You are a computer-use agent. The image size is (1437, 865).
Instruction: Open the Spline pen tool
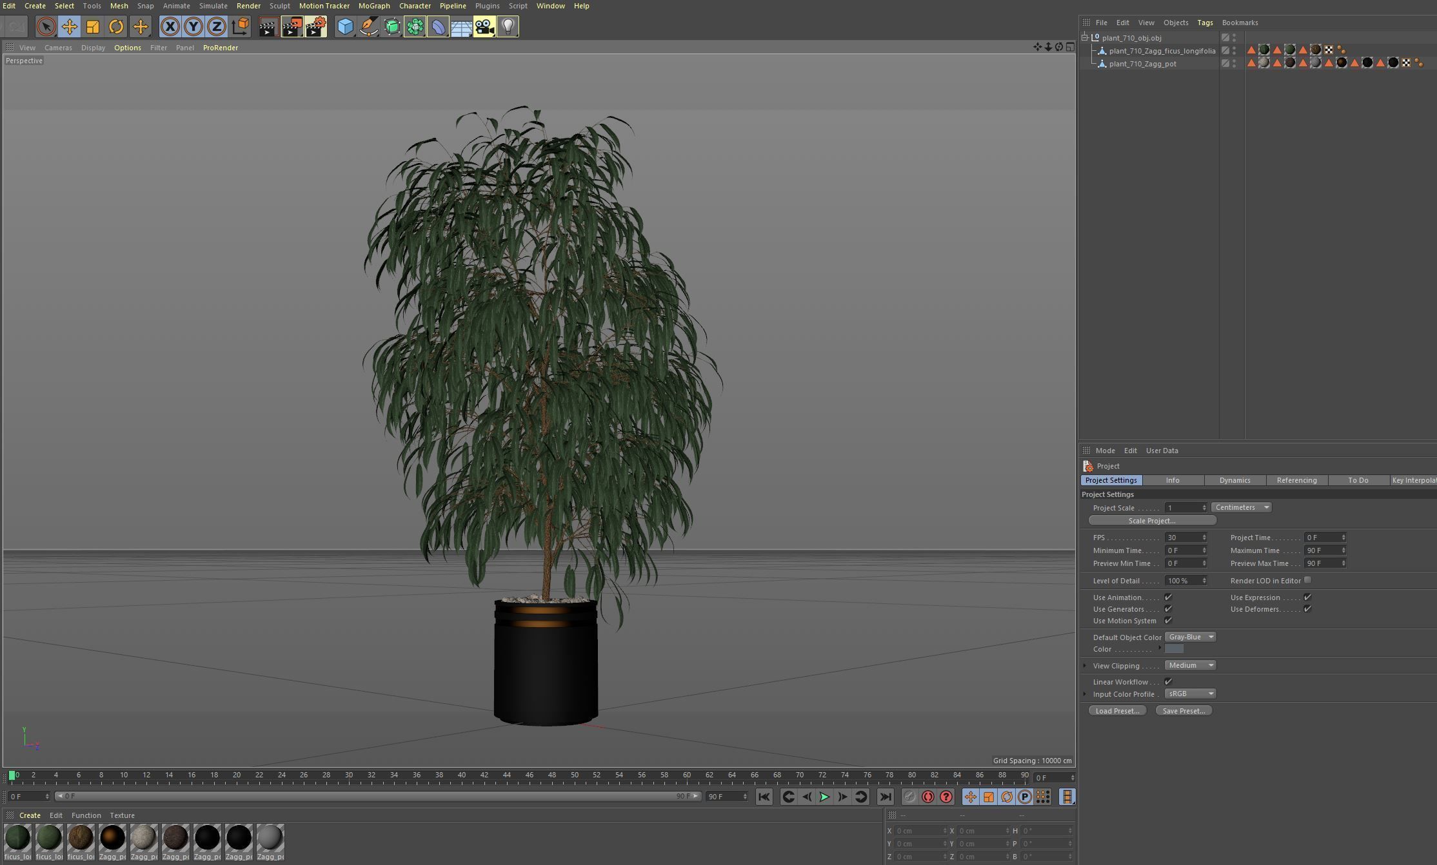368,26
